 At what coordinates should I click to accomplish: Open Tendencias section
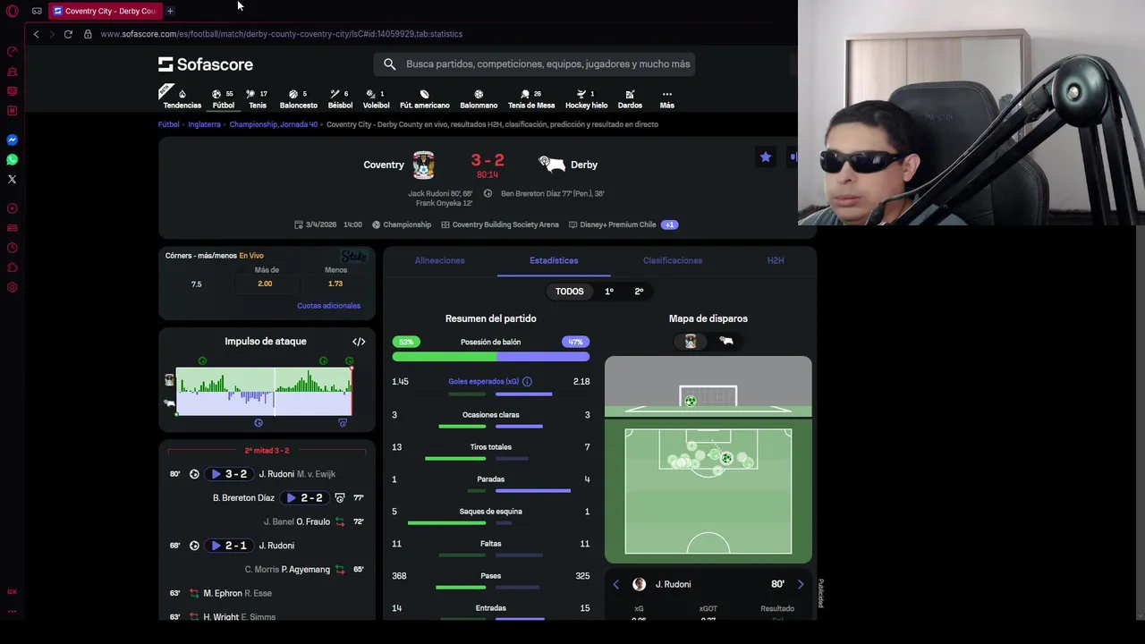click(182, 98)
